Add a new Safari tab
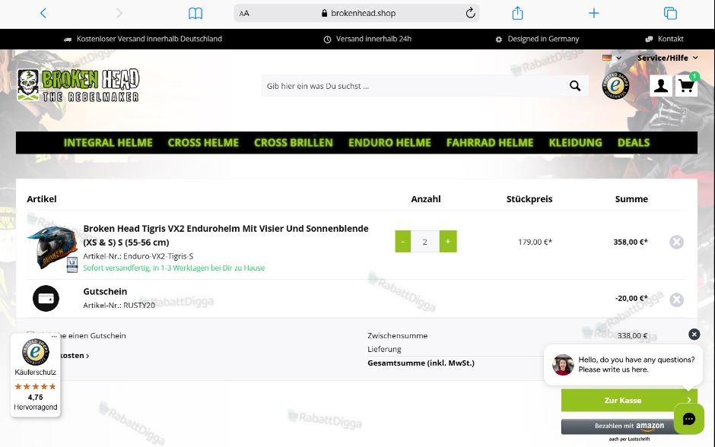The width and height of the screenshot is (715, 447). (594, 13)
